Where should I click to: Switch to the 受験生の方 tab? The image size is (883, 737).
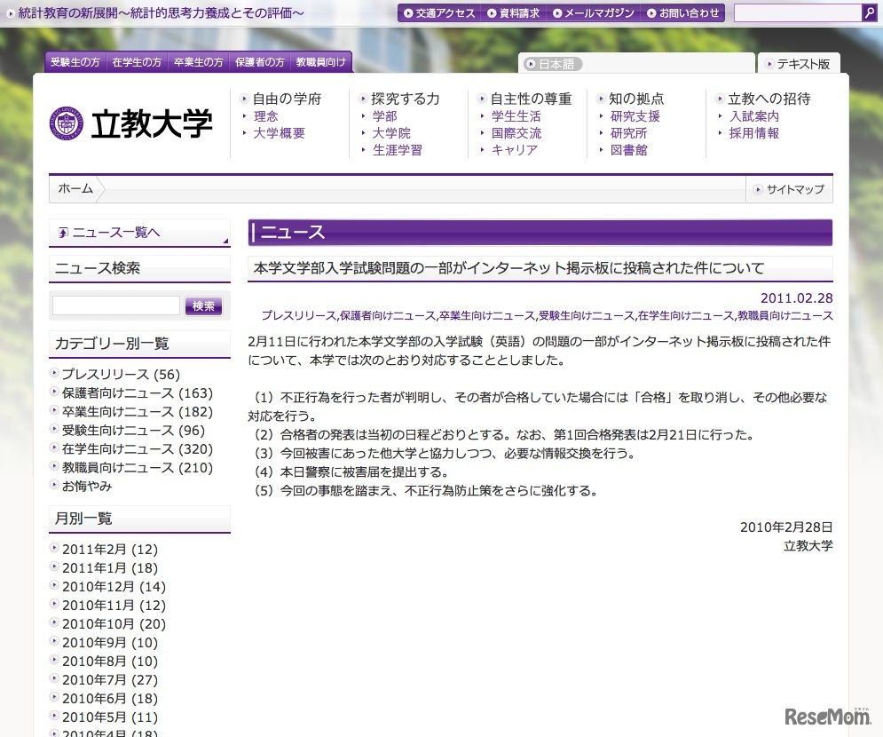pyautogui.click(x=75, y=62)
